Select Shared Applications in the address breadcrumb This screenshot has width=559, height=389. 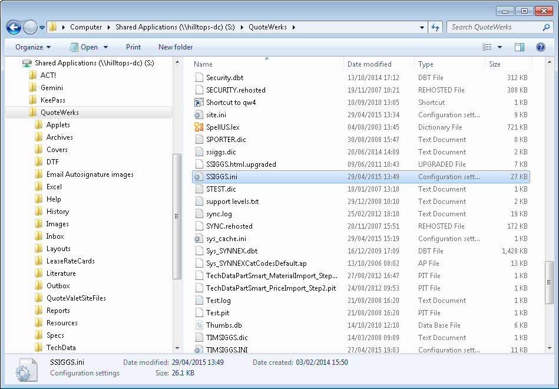pos(175,27)
